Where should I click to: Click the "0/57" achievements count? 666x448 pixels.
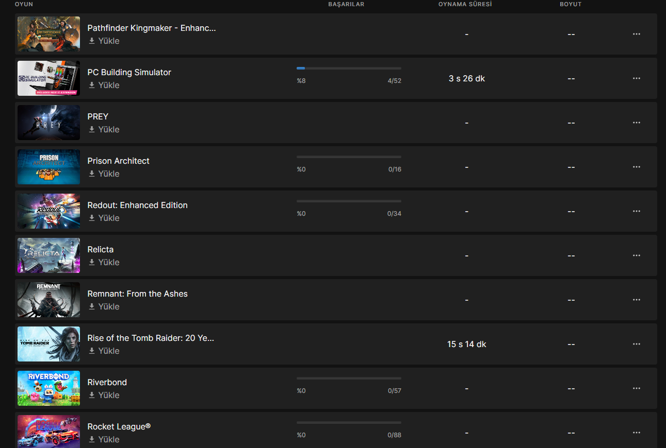(x=394, y=391)
